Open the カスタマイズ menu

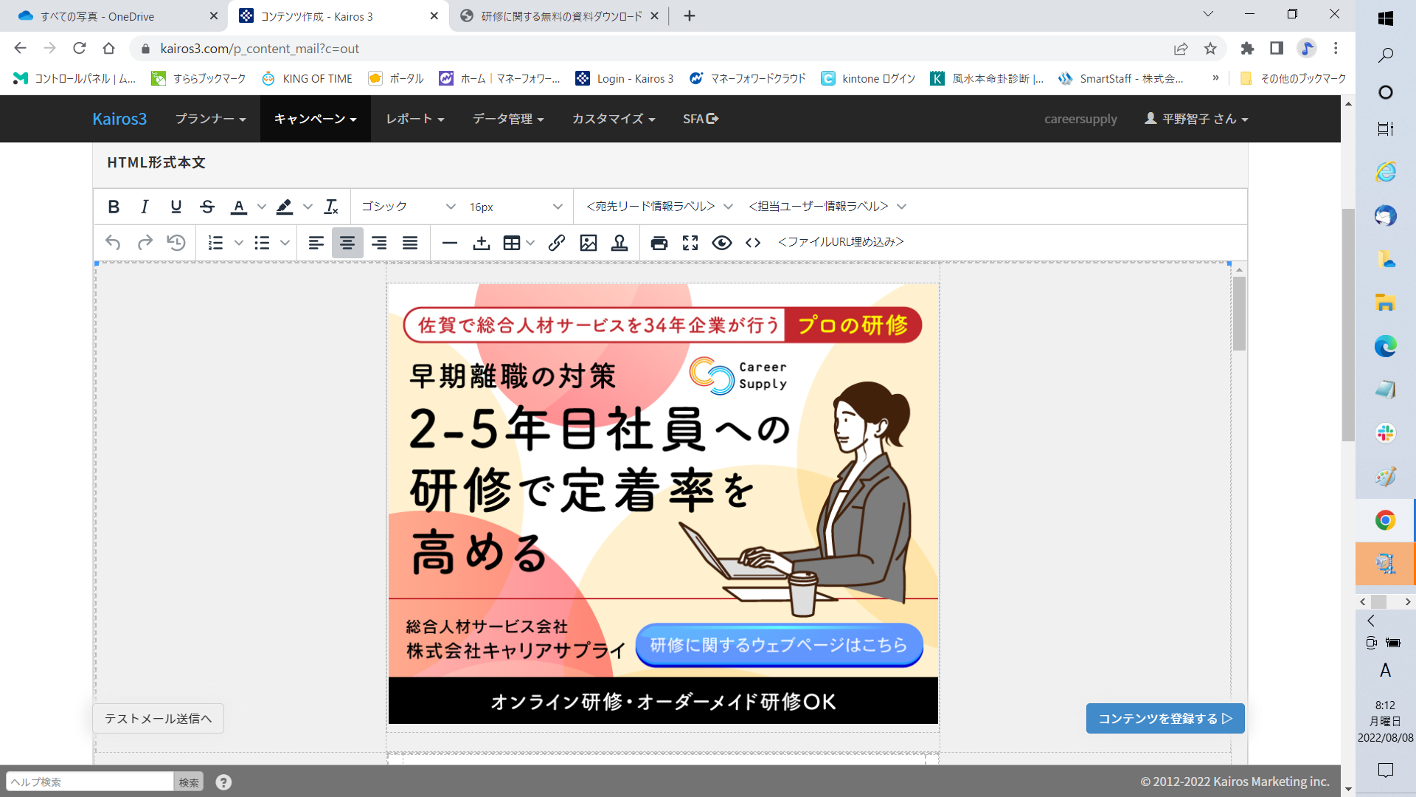click(x=613, y=119)
